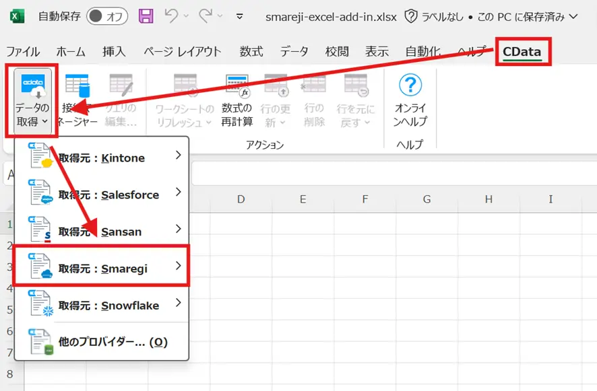Click the ワークシートのリフレッシュ icon

(185, 85)
